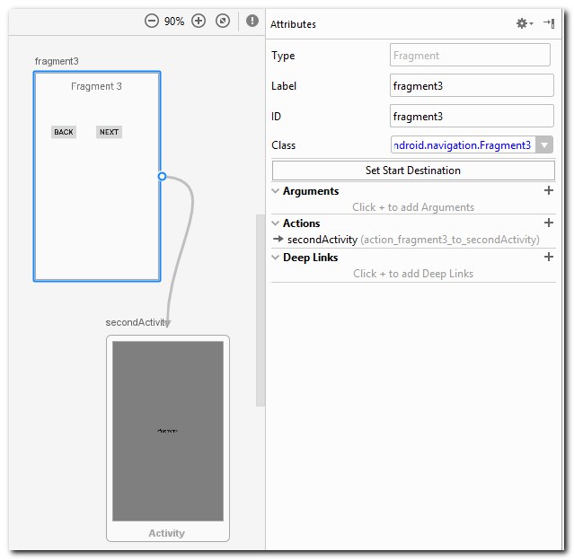The width and height of the screenshot is (574, 560).
Task: Click fragment3 action handle circle
Action: pos(162,176)
